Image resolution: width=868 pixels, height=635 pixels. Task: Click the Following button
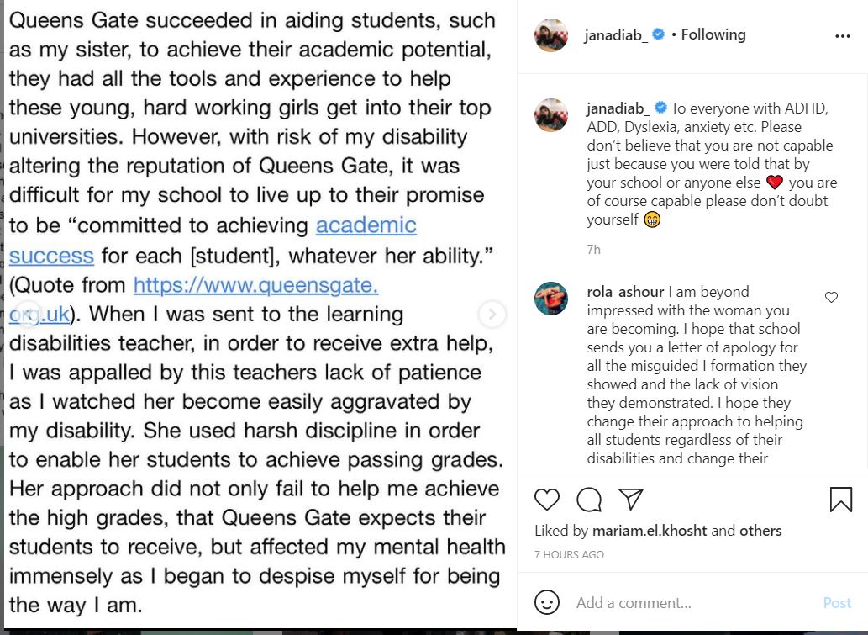713,34
